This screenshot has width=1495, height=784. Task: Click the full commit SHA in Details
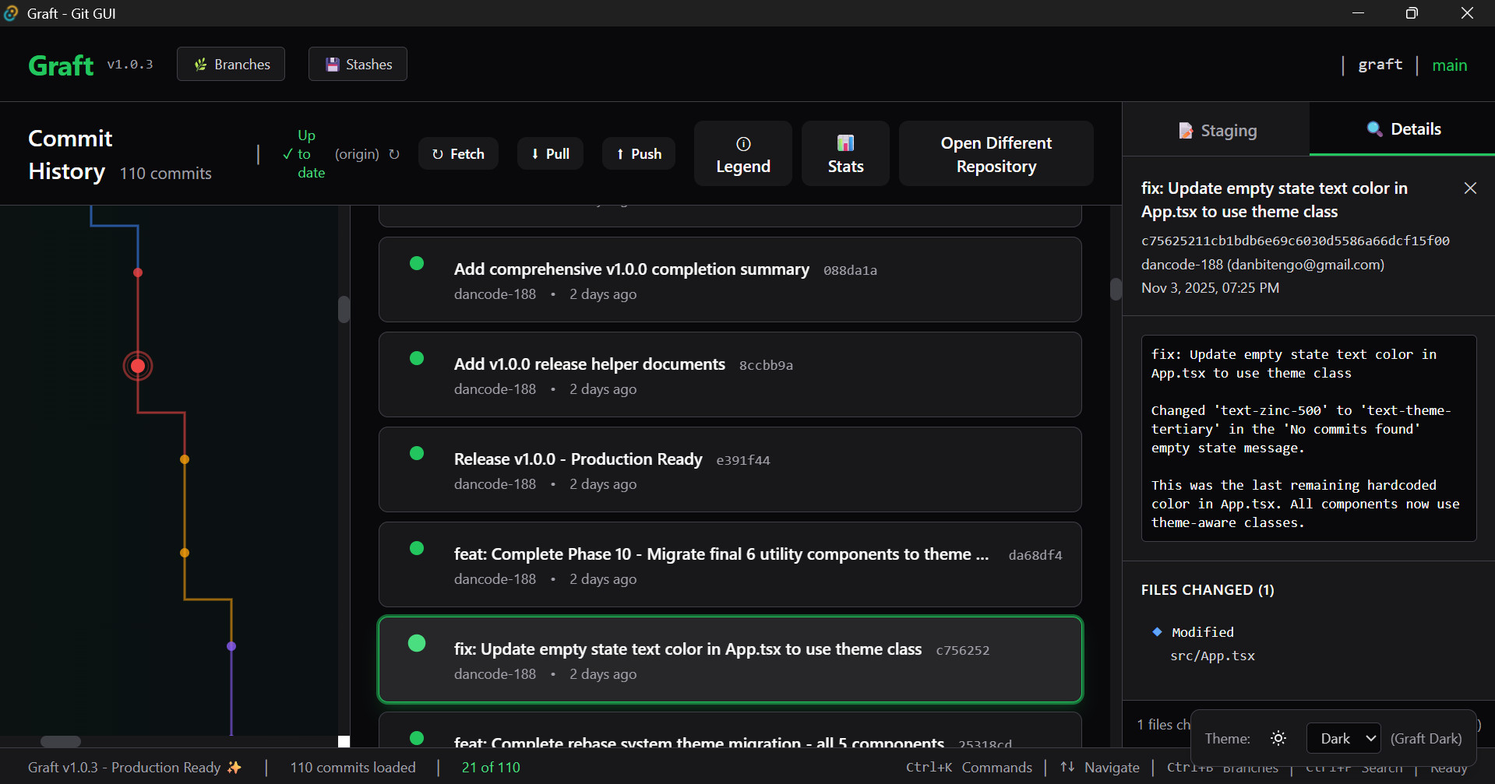pos(1295,241)
